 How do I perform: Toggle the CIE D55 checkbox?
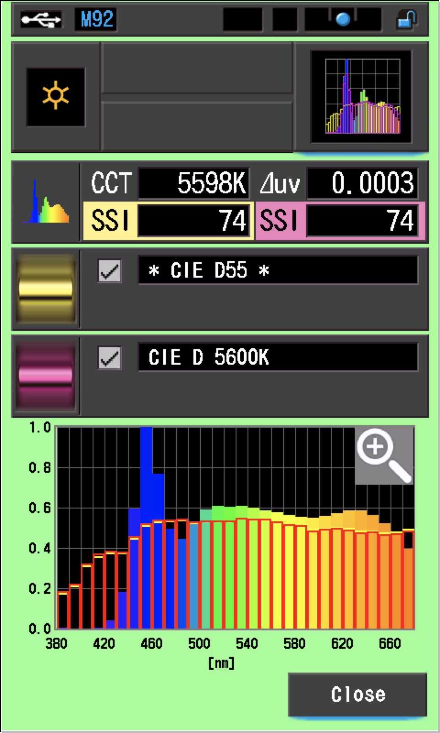point(110,271)
